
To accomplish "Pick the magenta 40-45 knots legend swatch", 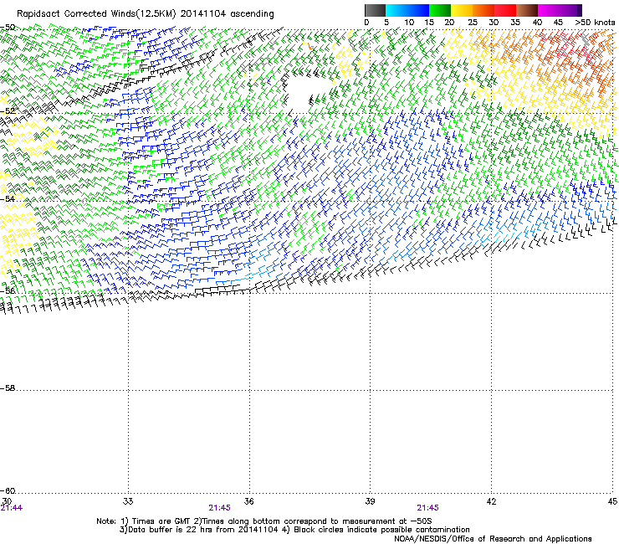I will 549,10.
